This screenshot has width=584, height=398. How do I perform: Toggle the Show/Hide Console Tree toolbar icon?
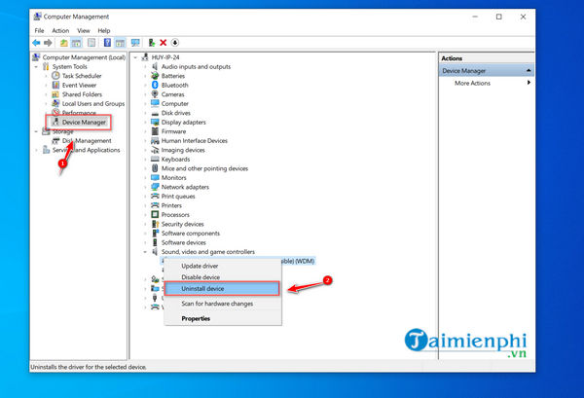tap(76, 43)
